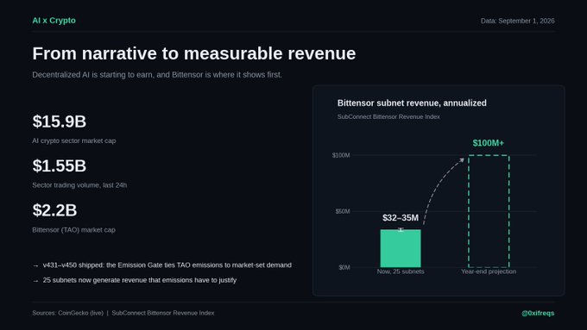The image size is (587, 330).
Task: Click the subtitle about Decentralized AI starting to earn
Action: (157, 75)
